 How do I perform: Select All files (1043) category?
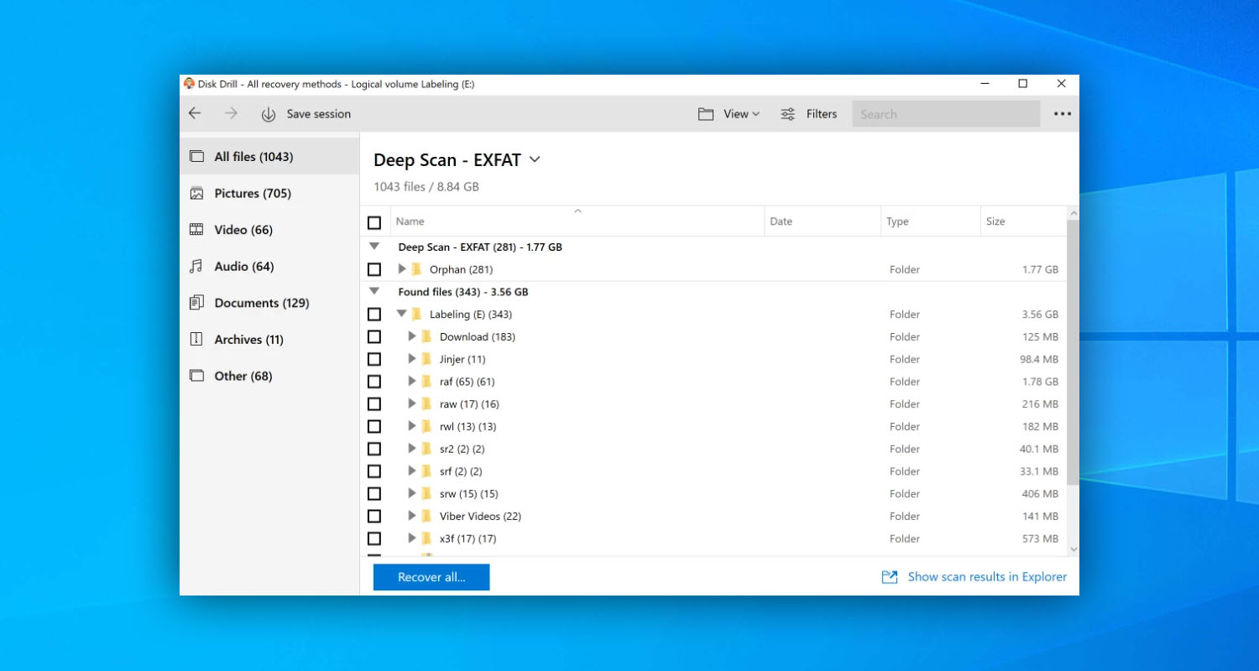[269, 156]
